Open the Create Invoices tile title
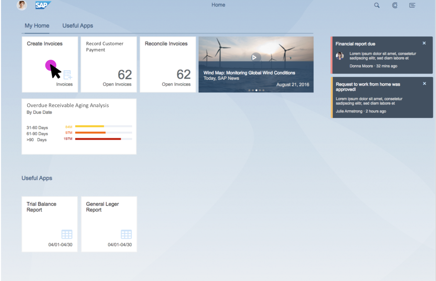Image resolution: width=436 pixels, height=281 pixels. 45,43
